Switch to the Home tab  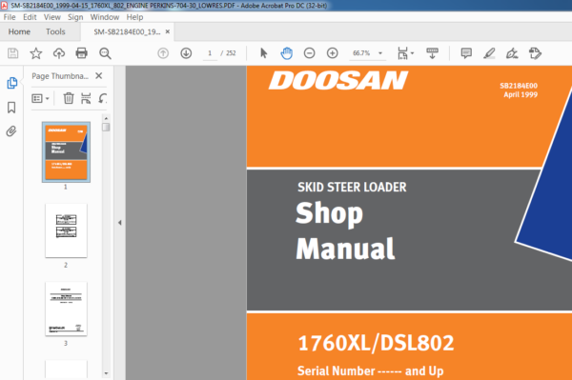(x=19, y=31)
